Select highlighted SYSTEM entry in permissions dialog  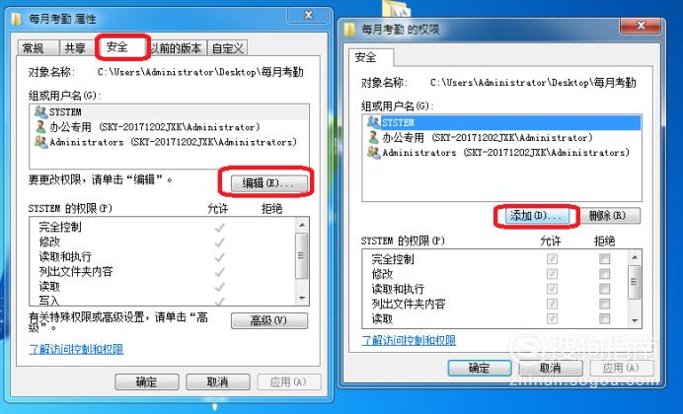pyautogui.click(x=501, y=122)
